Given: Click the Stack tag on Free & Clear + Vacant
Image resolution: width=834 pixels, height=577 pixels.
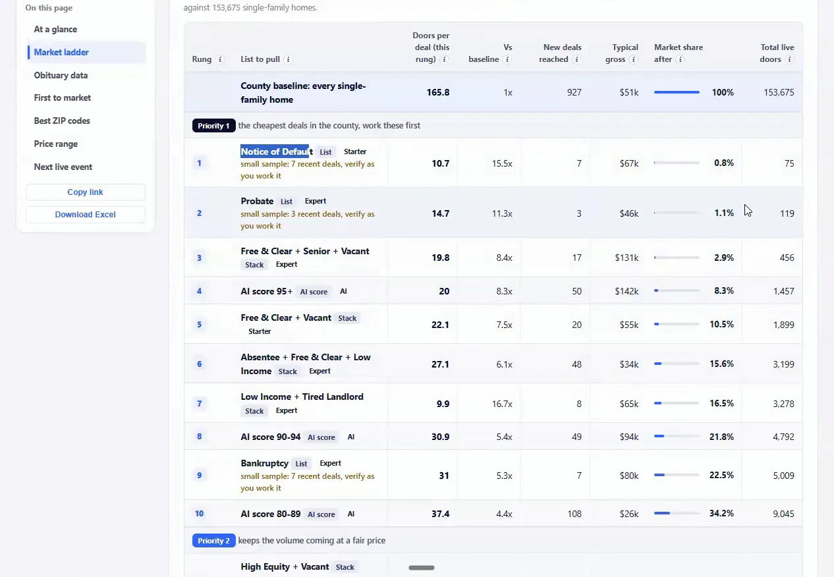Looking at the screenshot, I should point(347,318).
